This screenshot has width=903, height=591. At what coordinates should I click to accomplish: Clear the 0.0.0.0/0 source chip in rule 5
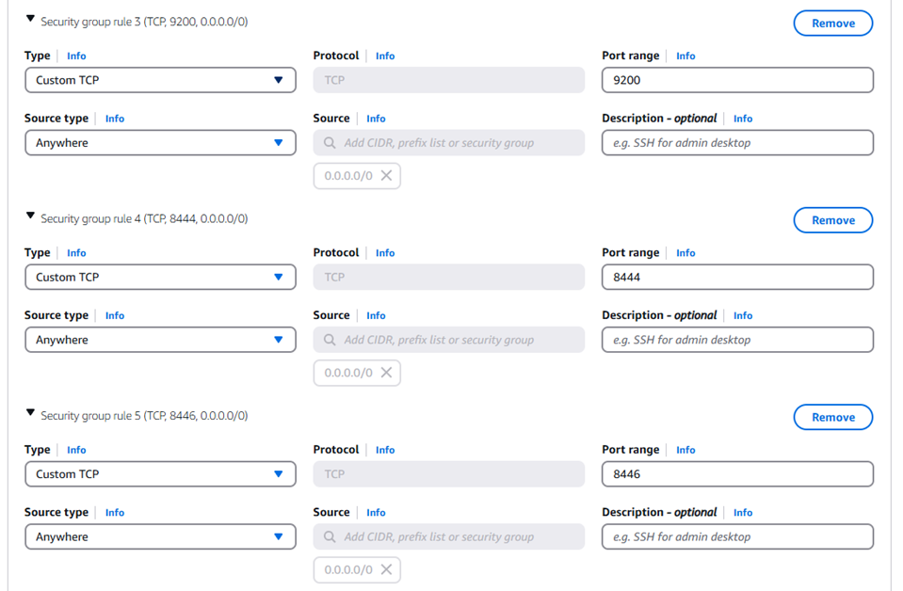[386, 569]
